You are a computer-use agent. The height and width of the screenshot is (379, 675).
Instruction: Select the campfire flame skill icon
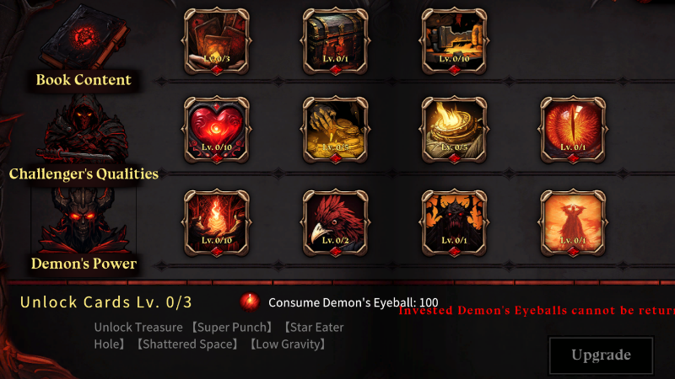[x=217, y=223]
